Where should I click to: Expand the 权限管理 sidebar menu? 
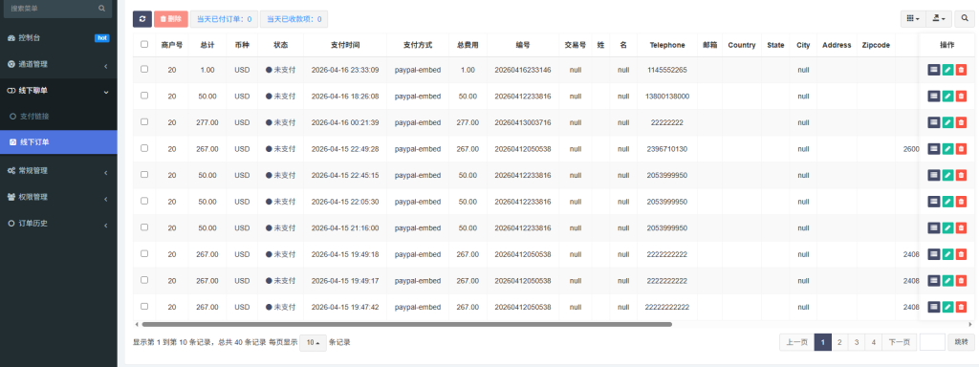pos(58,197)
